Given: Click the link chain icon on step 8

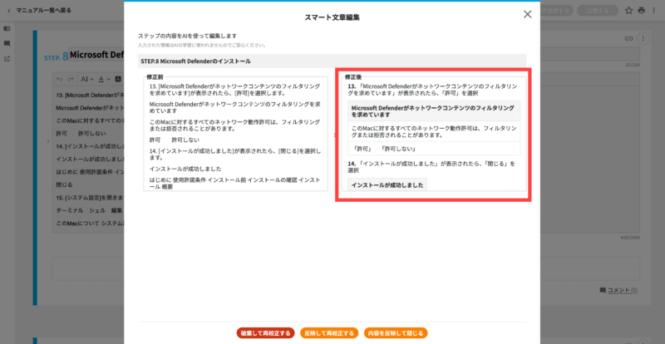Looking at the screenshot, I should point(629,38).
